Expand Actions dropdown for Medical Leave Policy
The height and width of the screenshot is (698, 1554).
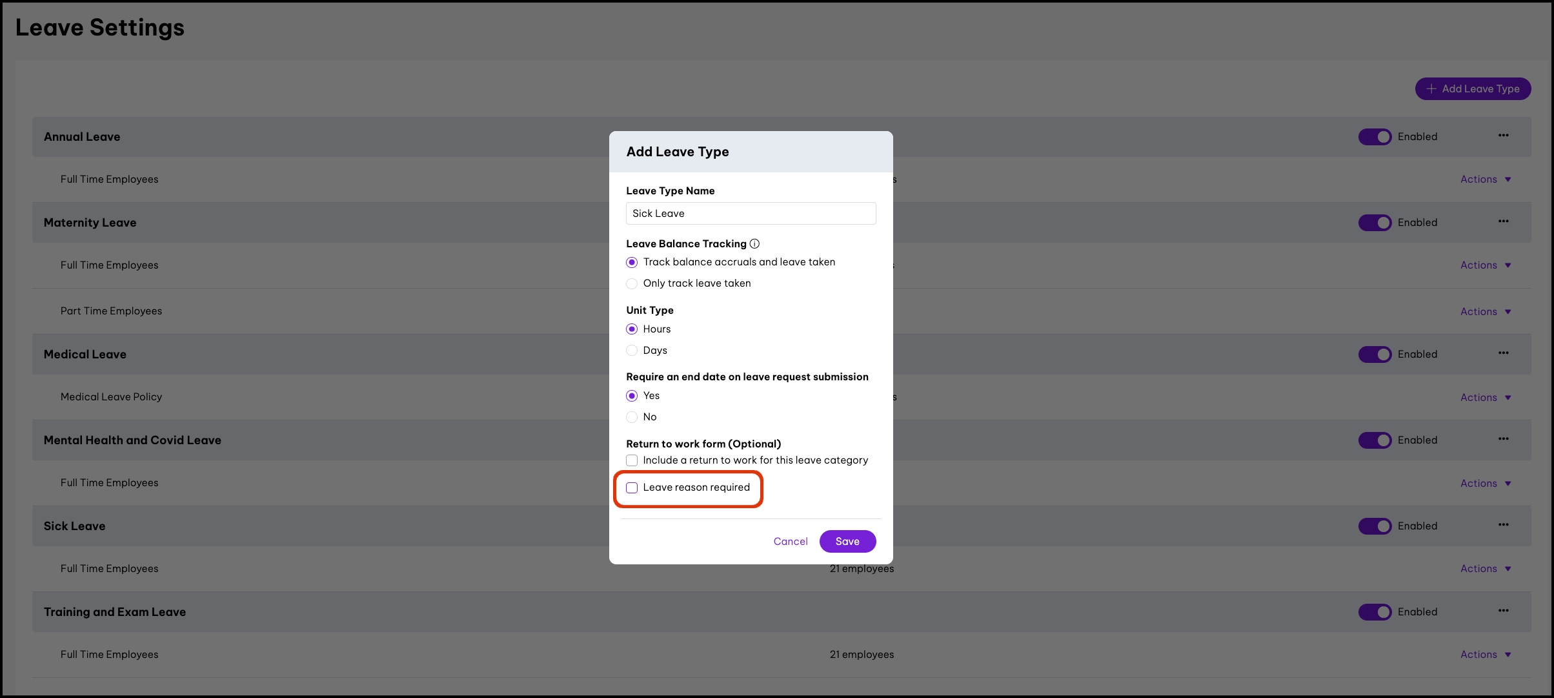(x=1485, y=397)
